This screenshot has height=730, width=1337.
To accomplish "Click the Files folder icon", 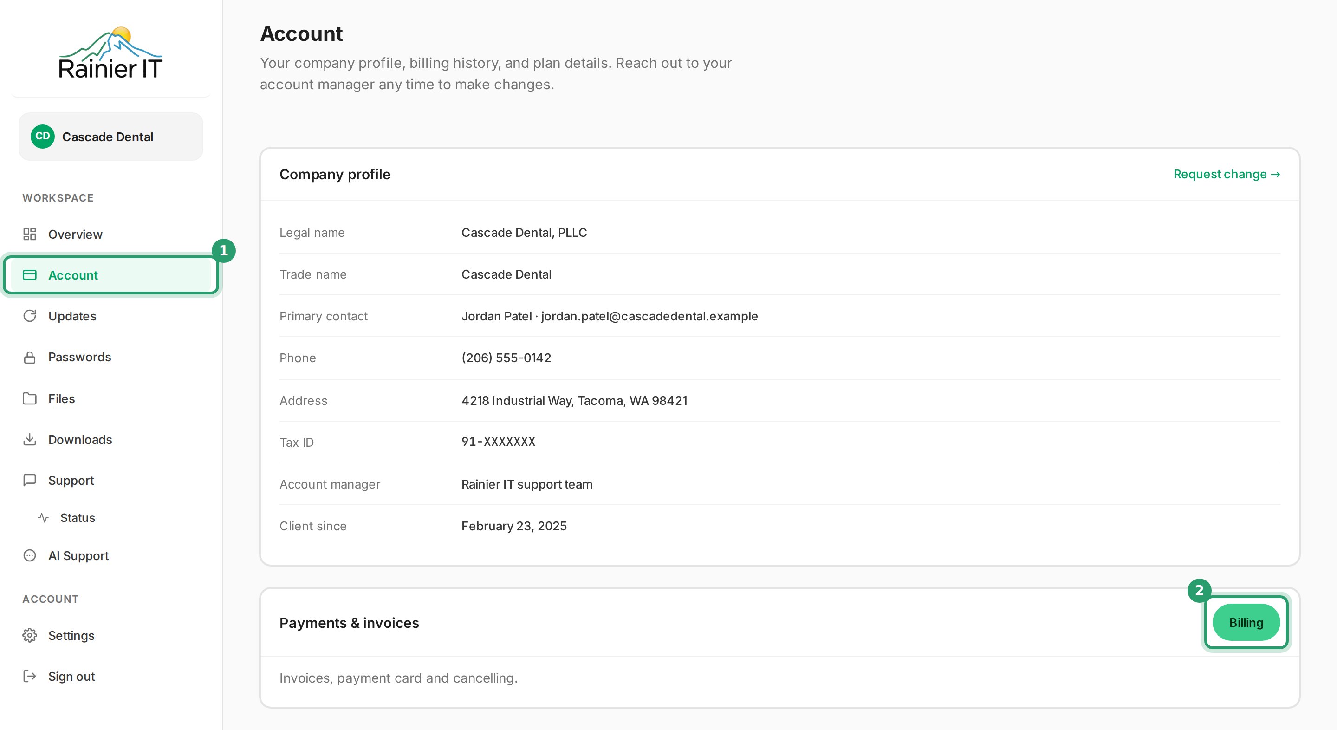I will coord(30,398).
